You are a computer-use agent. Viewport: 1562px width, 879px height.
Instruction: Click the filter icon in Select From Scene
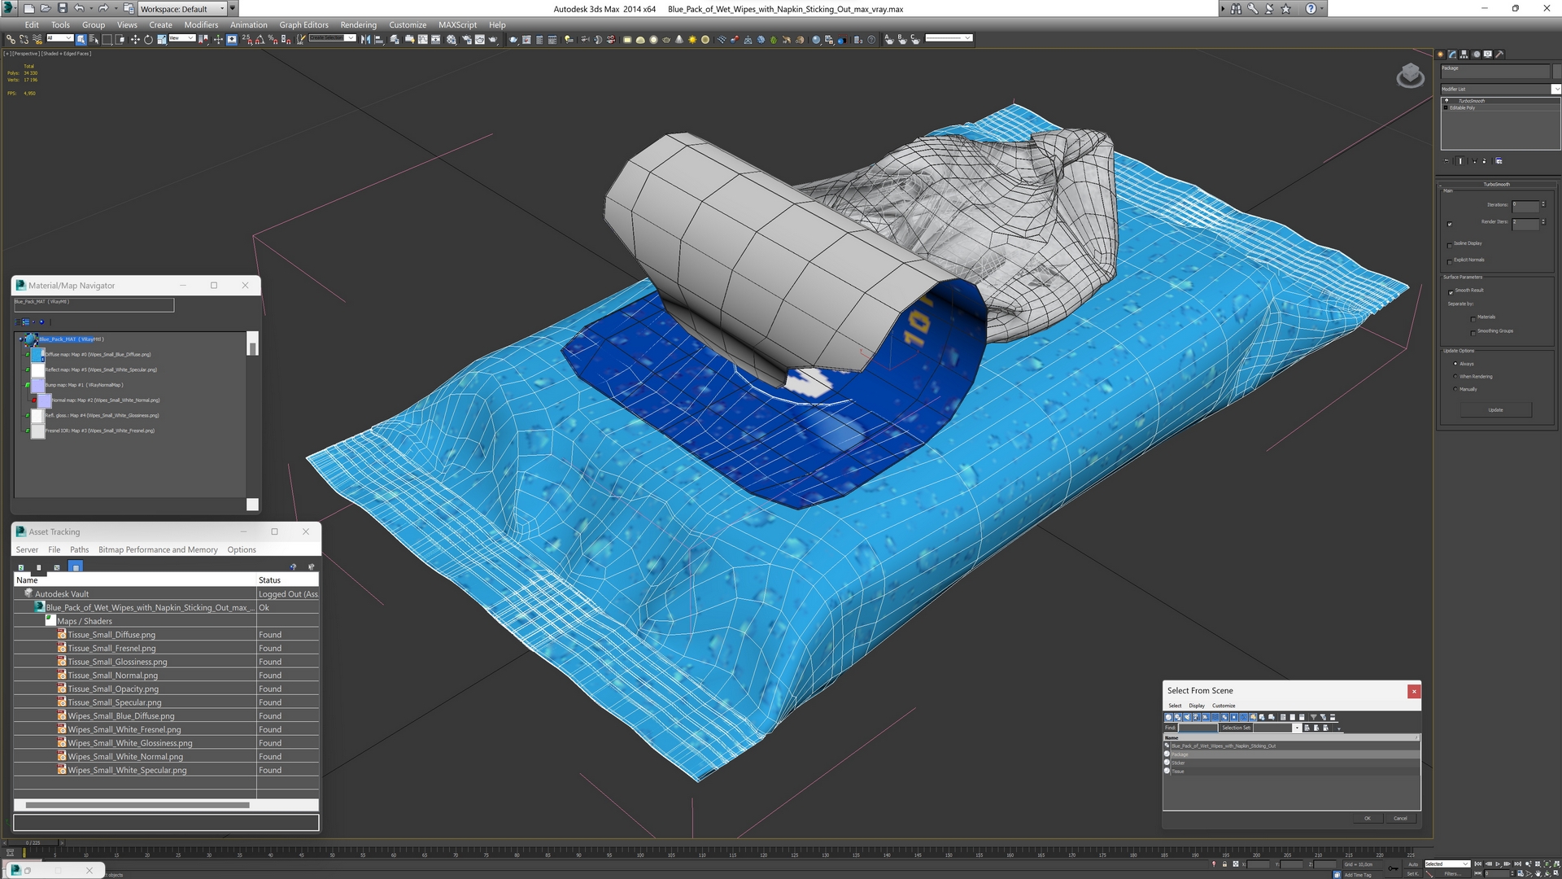pyautogui.click(x=1313, y=717)
